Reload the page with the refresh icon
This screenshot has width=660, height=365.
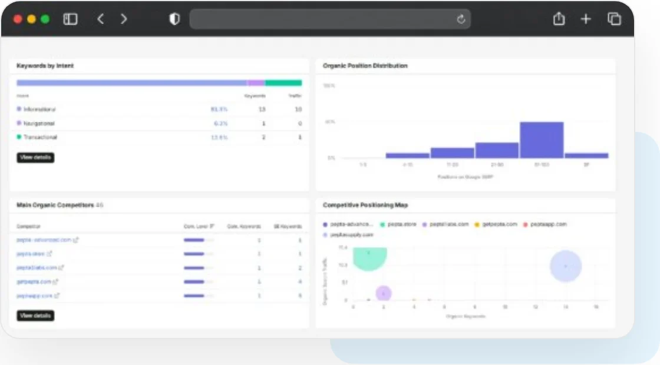pos(461,19)
